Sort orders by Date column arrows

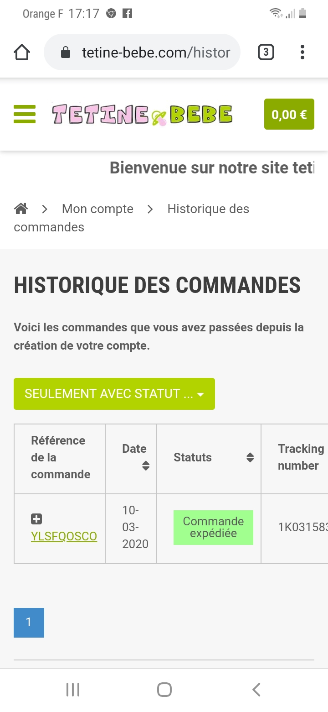pos(146,466)
